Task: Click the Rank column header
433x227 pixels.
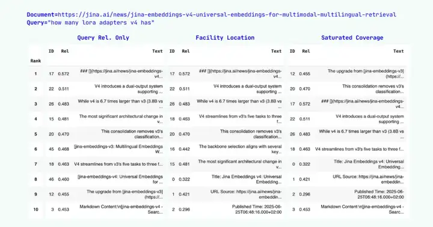Action: [x=35, y=61]
